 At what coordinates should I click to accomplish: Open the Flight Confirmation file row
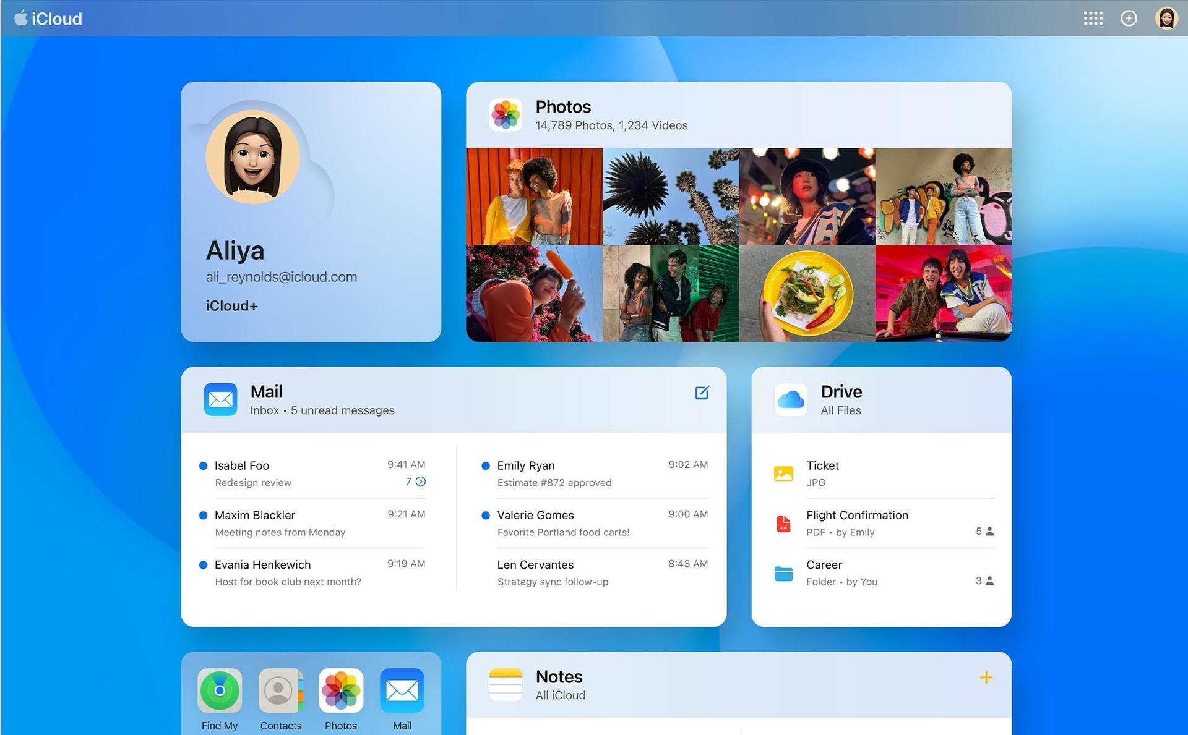884,524
